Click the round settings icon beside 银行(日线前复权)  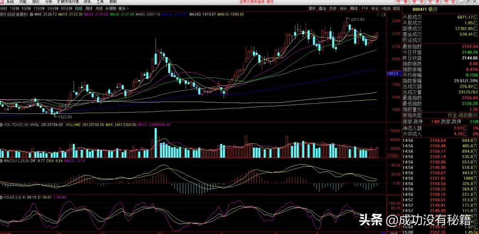[32, 14]
